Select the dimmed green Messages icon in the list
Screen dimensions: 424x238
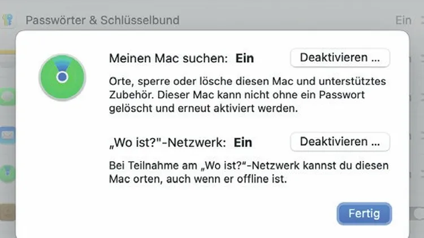pyautogui.click(x=7, y=96)
